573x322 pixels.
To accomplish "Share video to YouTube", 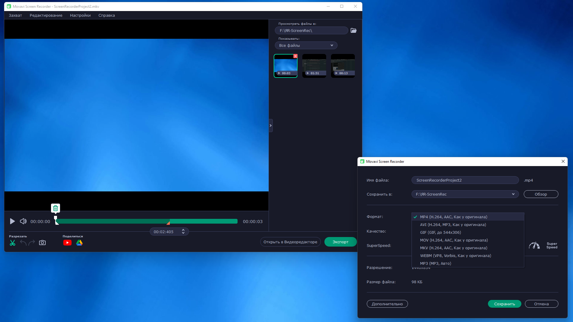I will 67,243.
